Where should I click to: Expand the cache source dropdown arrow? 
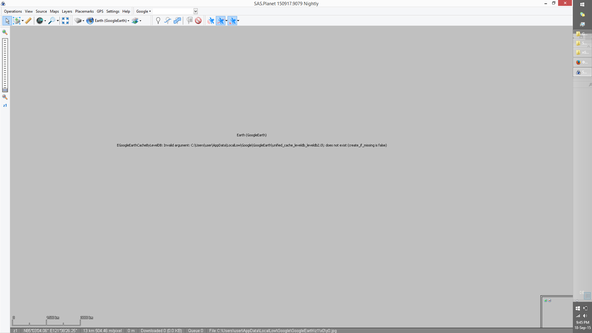(x=83, y=21)
